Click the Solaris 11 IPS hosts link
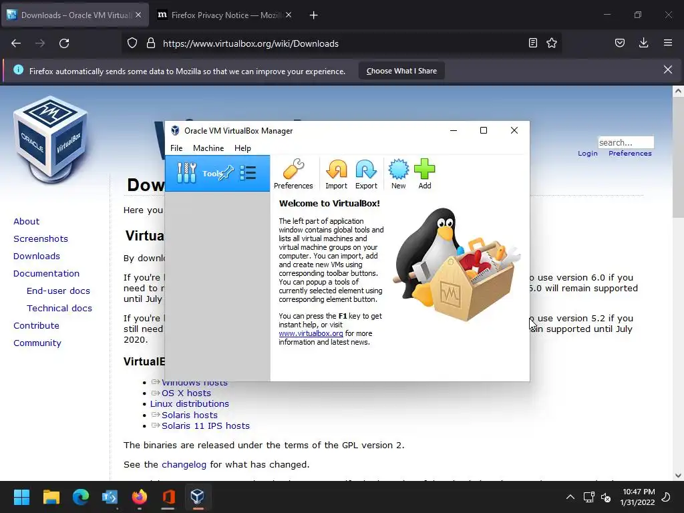 pos(206,425)
